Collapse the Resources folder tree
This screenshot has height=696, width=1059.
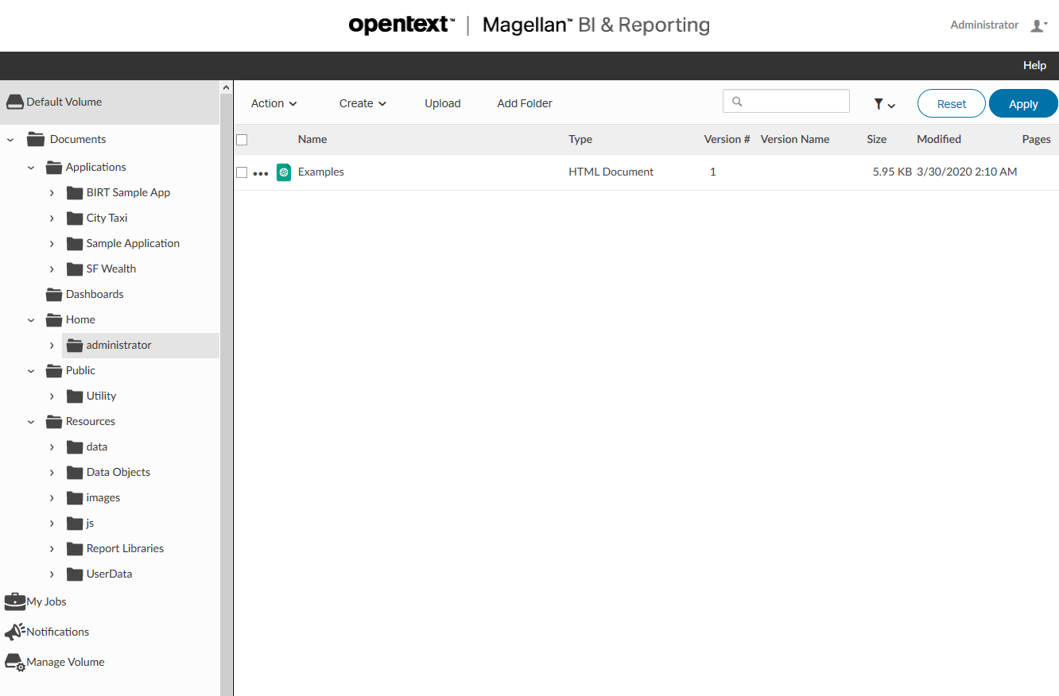31,422
